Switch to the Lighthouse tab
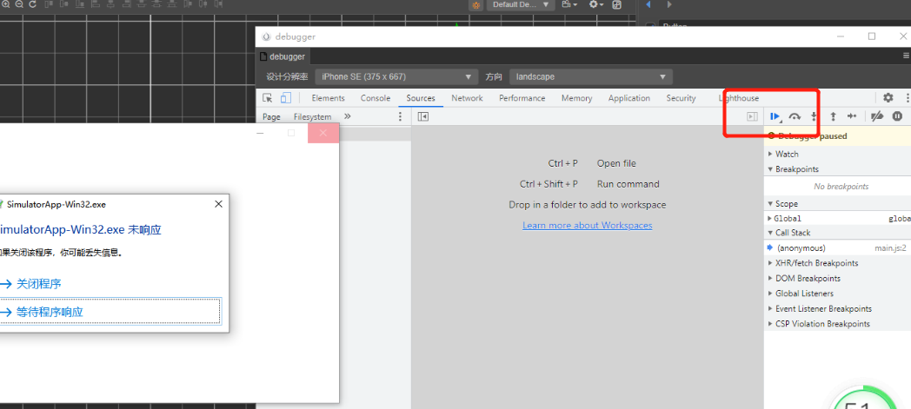The height and width of the screenshot is (409, 911). [x=738, y=98]
